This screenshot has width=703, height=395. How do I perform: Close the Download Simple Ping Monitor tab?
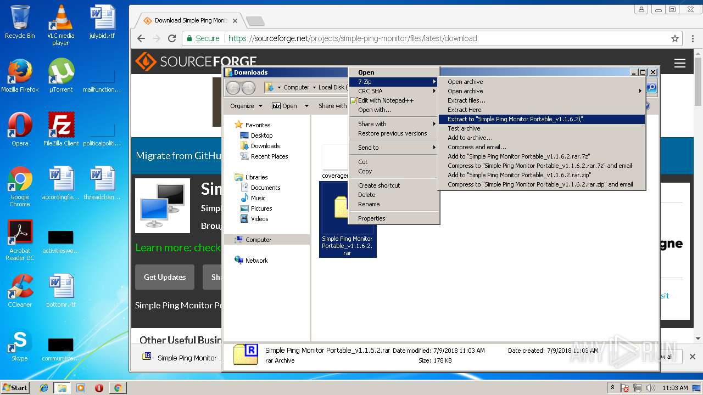pos(235,21)
